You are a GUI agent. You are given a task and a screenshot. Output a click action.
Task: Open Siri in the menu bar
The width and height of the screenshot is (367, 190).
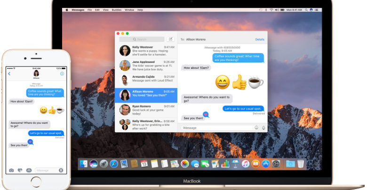tap(311, 10)
